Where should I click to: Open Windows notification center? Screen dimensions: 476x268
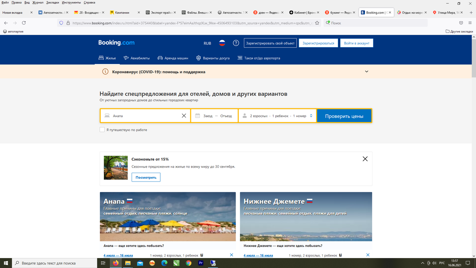pyautogui.click(x=468, y=263)
